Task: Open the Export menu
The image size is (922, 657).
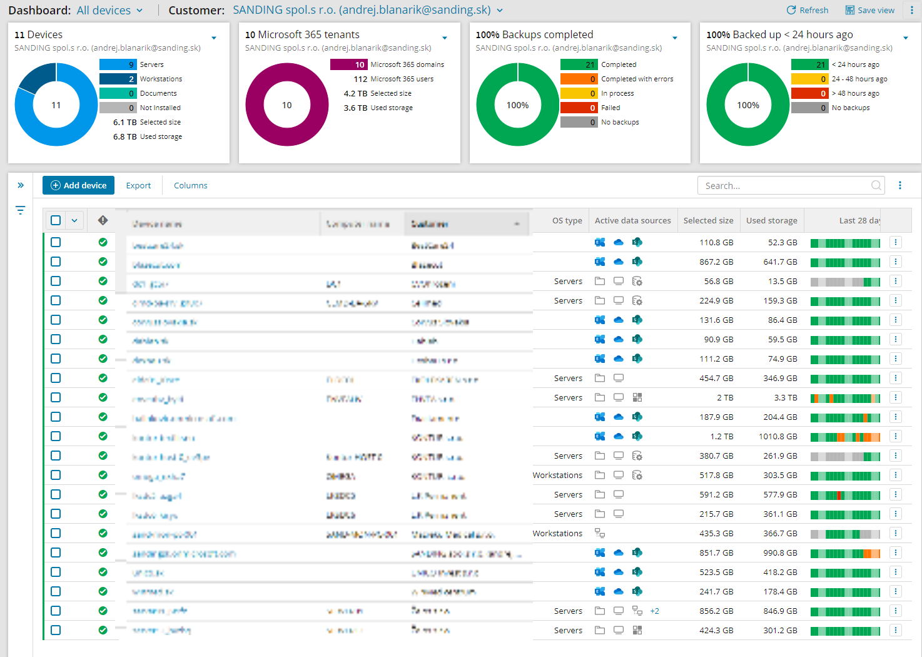Action: click(138, 185)
